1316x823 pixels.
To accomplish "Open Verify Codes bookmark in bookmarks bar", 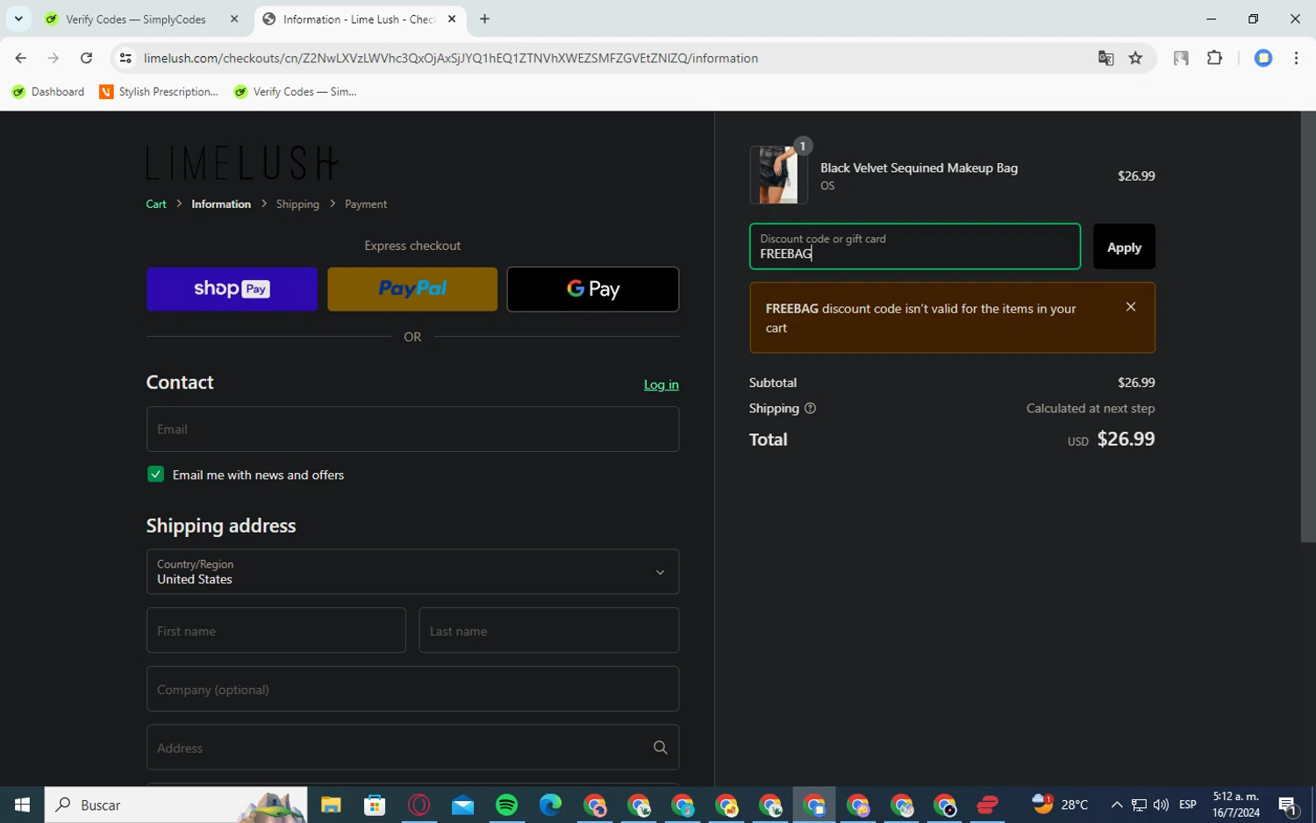I will click(x=296, y=91).
